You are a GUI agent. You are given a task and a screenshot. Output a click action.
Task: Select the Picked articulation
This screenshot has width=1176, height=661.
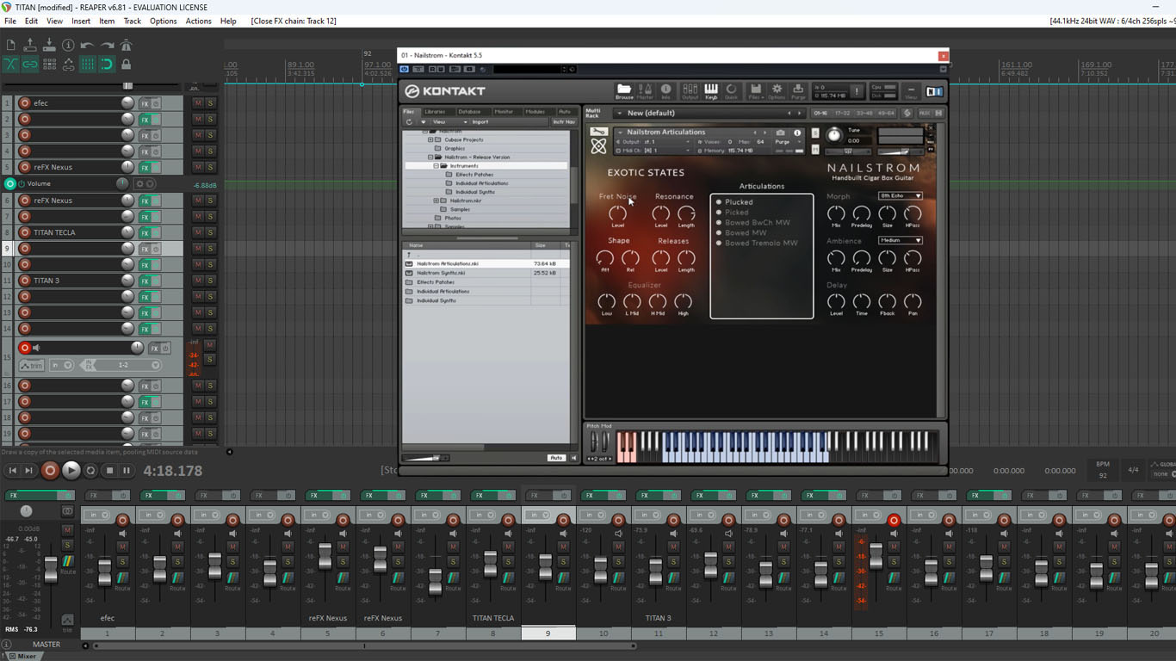737,213
